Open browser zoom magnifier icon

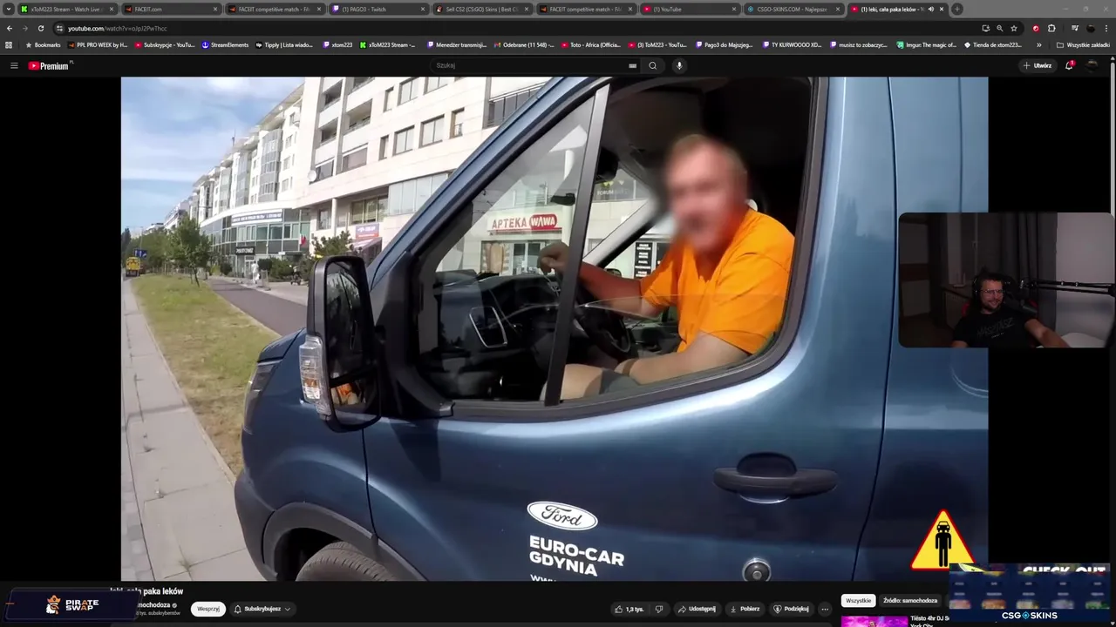999,28
